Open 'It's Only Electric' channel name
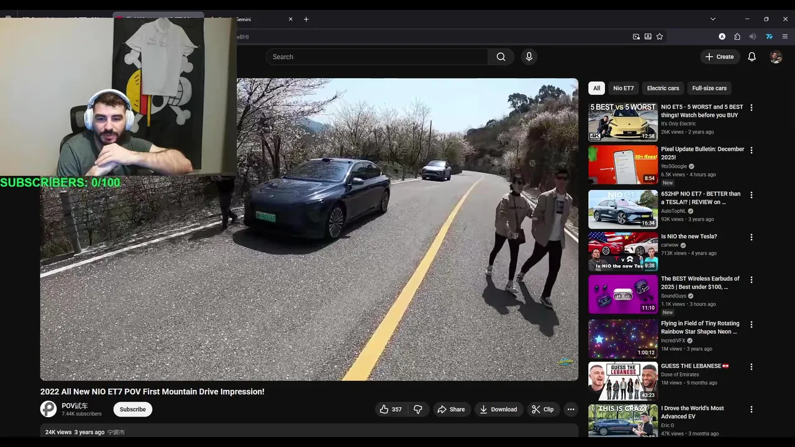The width and height of the screenshot is (795, 447). coord(678,124)
